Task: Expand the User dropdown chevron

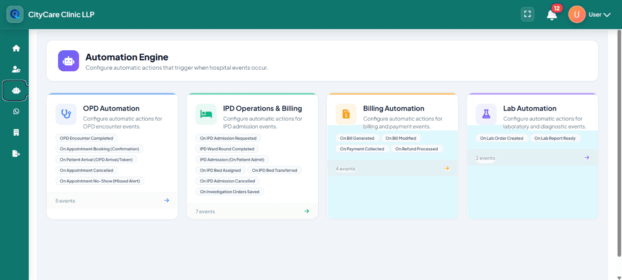Action: point(607,15)
